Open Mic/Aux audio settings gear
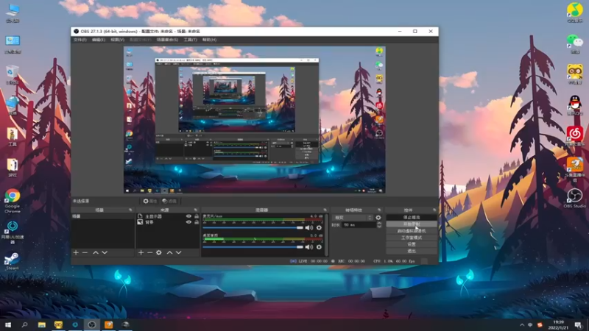Viewport: 589px width, 331px height. click(319, 227)
